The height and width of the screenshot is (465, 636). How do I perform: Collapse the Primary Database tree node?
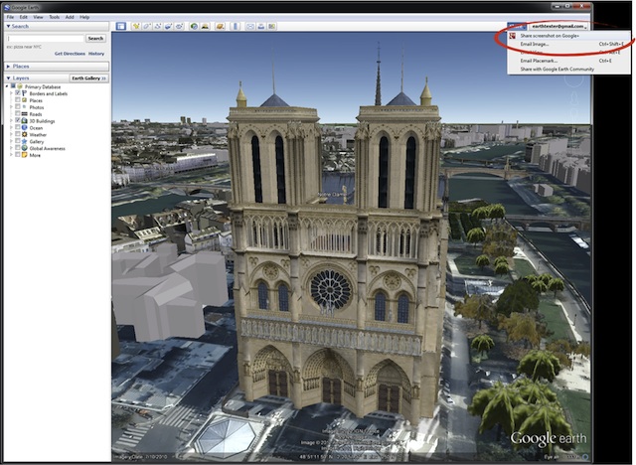pos(7,86)
